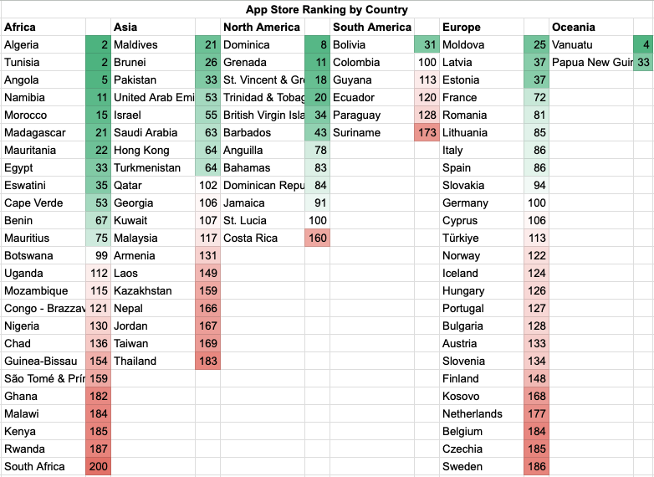Click Suriname's ranking value 173
The width and height of the screenshot is (654, 477).
tap(427, 133)
